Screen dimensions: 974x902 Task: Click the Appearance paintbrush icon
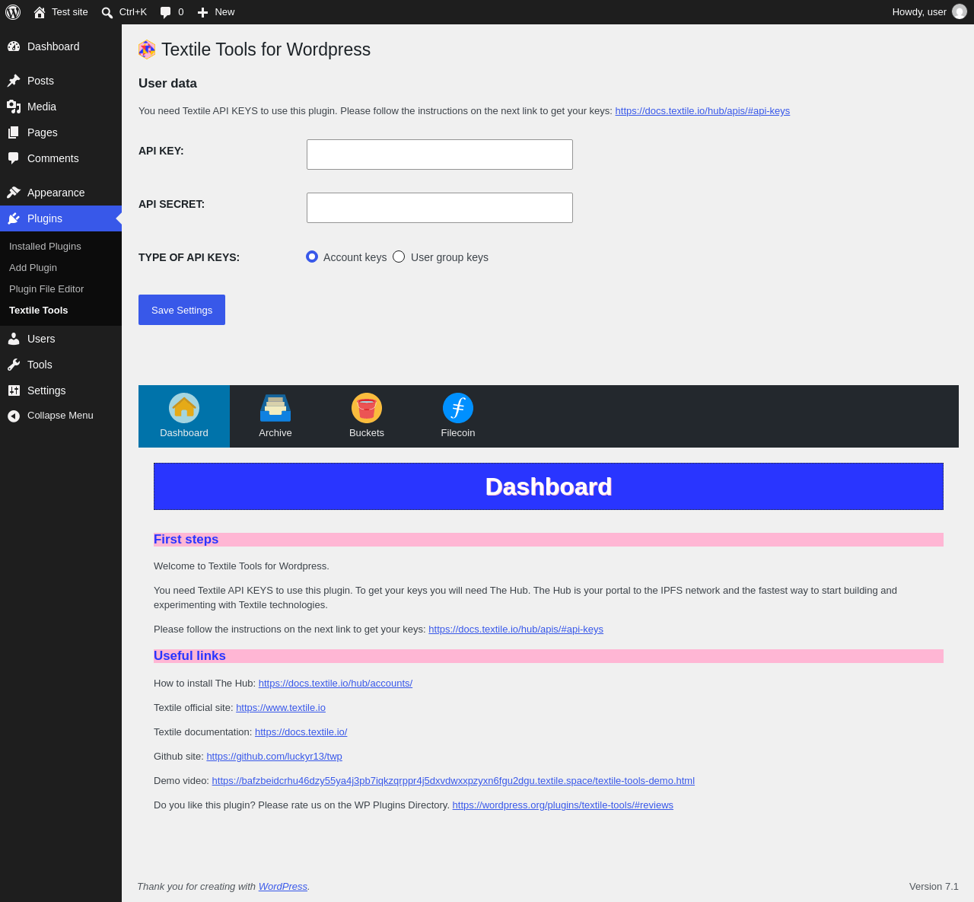(x=14, y=193)
